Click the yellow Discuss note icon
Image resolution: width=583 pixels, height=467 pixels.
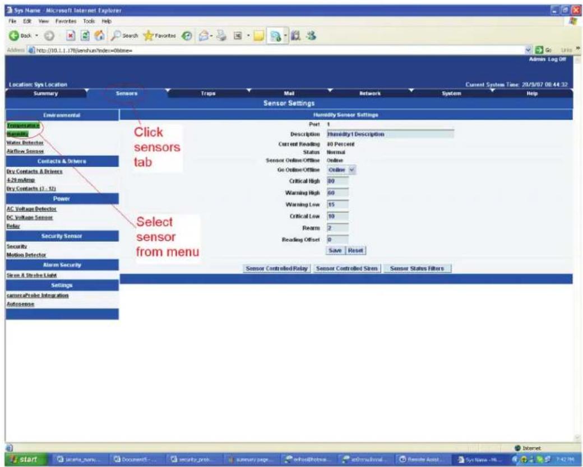point(259,36)
